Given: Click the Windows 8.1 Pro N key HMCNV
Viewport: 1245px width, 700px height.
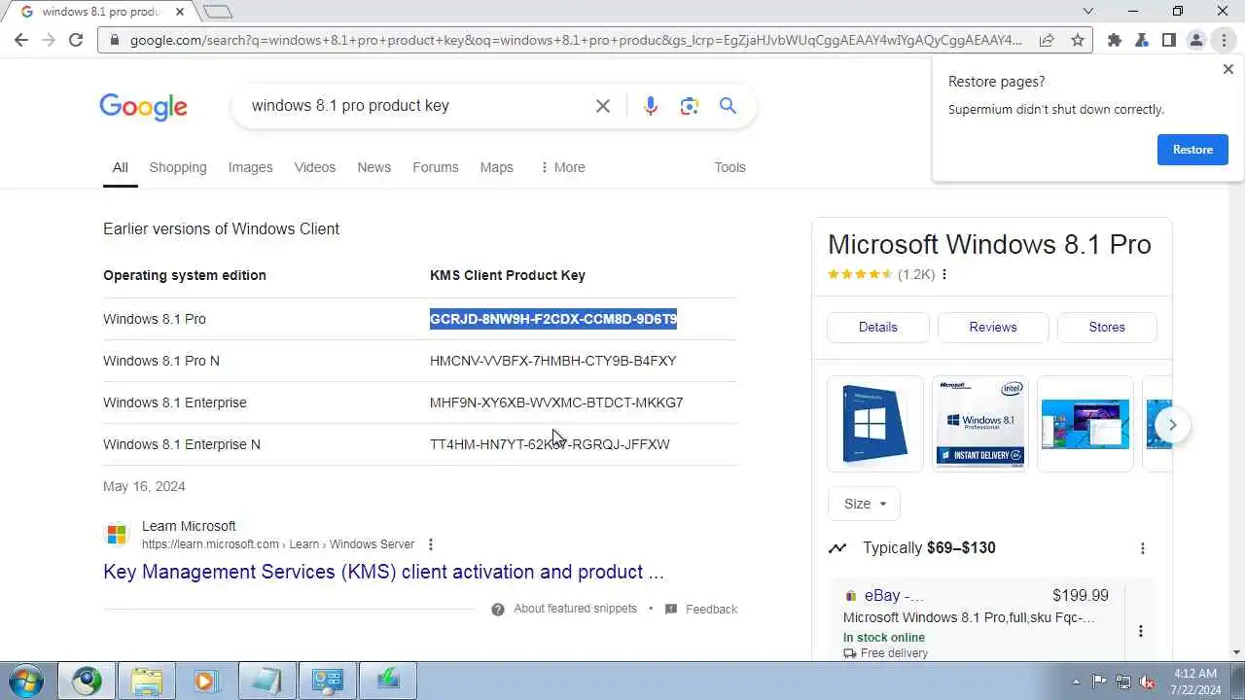Looking at the screenshot, I should click(x=552, y=361).
